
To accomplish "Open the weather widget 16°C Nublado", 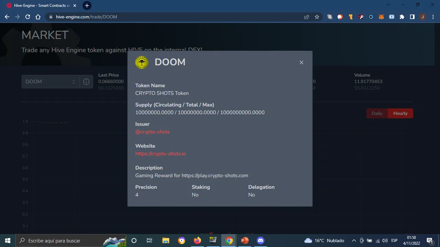I will pyautogui.click(x=324, y=240).
